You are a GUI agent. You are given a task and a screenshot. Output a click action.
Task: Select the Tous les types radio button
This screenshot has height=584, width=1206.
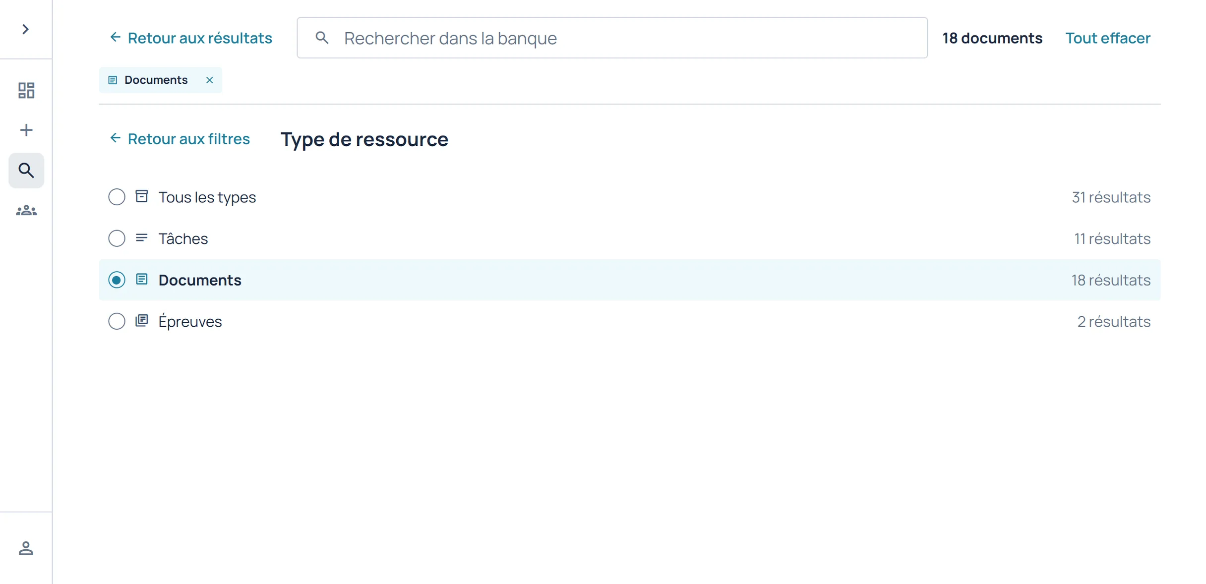pyautogui.click(x=117, y=197)
